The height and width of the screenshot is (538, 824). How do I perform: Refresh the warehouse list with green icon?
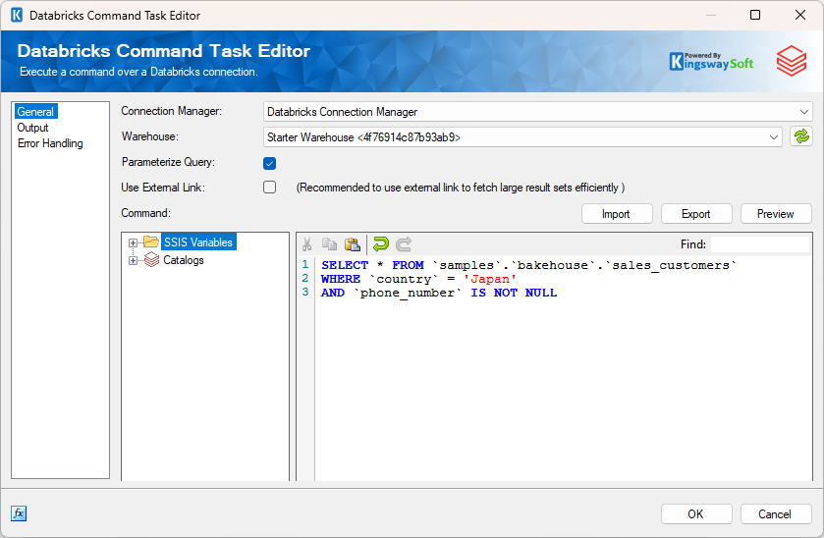click(x=801, y=137)
